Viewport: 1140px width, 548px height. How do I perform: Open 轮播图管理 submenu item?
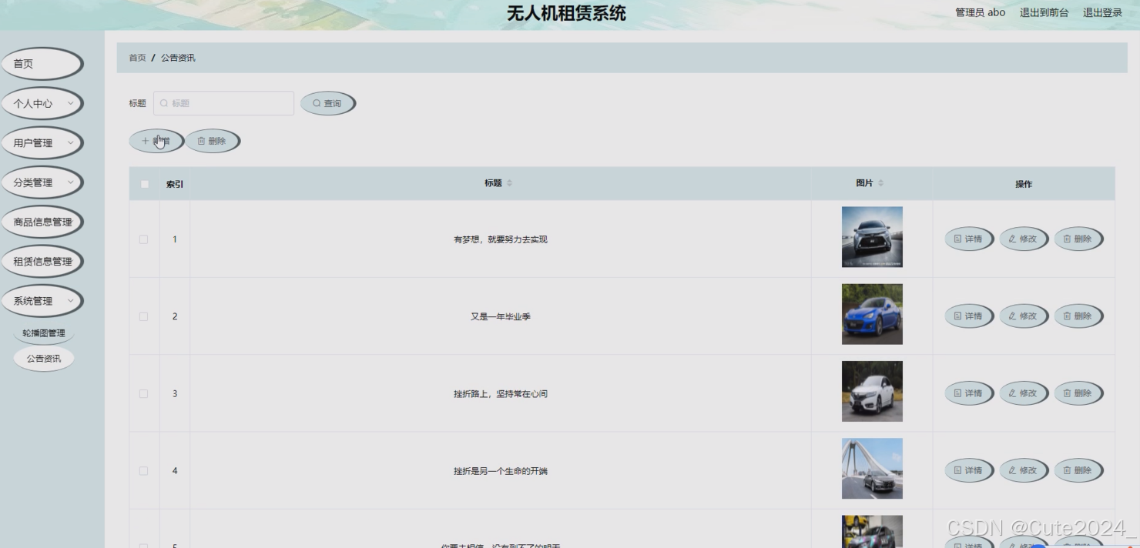click(x=44, y=333)
